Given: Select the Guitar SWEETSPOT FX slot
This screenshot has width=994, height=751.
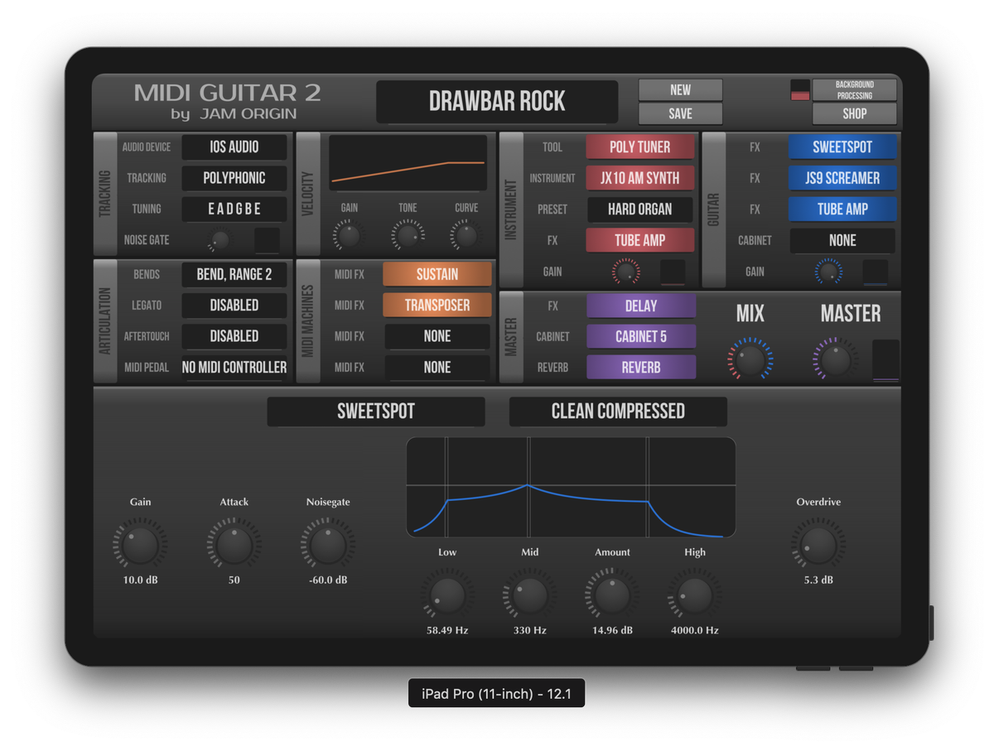Looking at the screenshot, I should [x=842, y=147].
